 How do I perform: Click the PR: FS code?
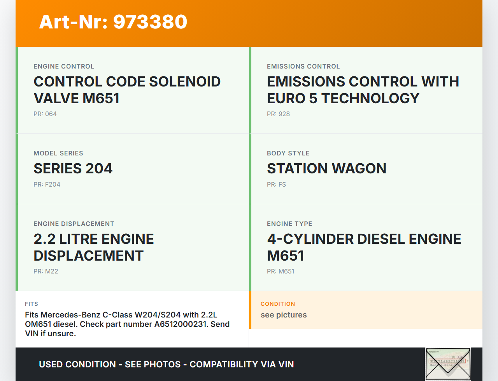(x=276, y=185)
